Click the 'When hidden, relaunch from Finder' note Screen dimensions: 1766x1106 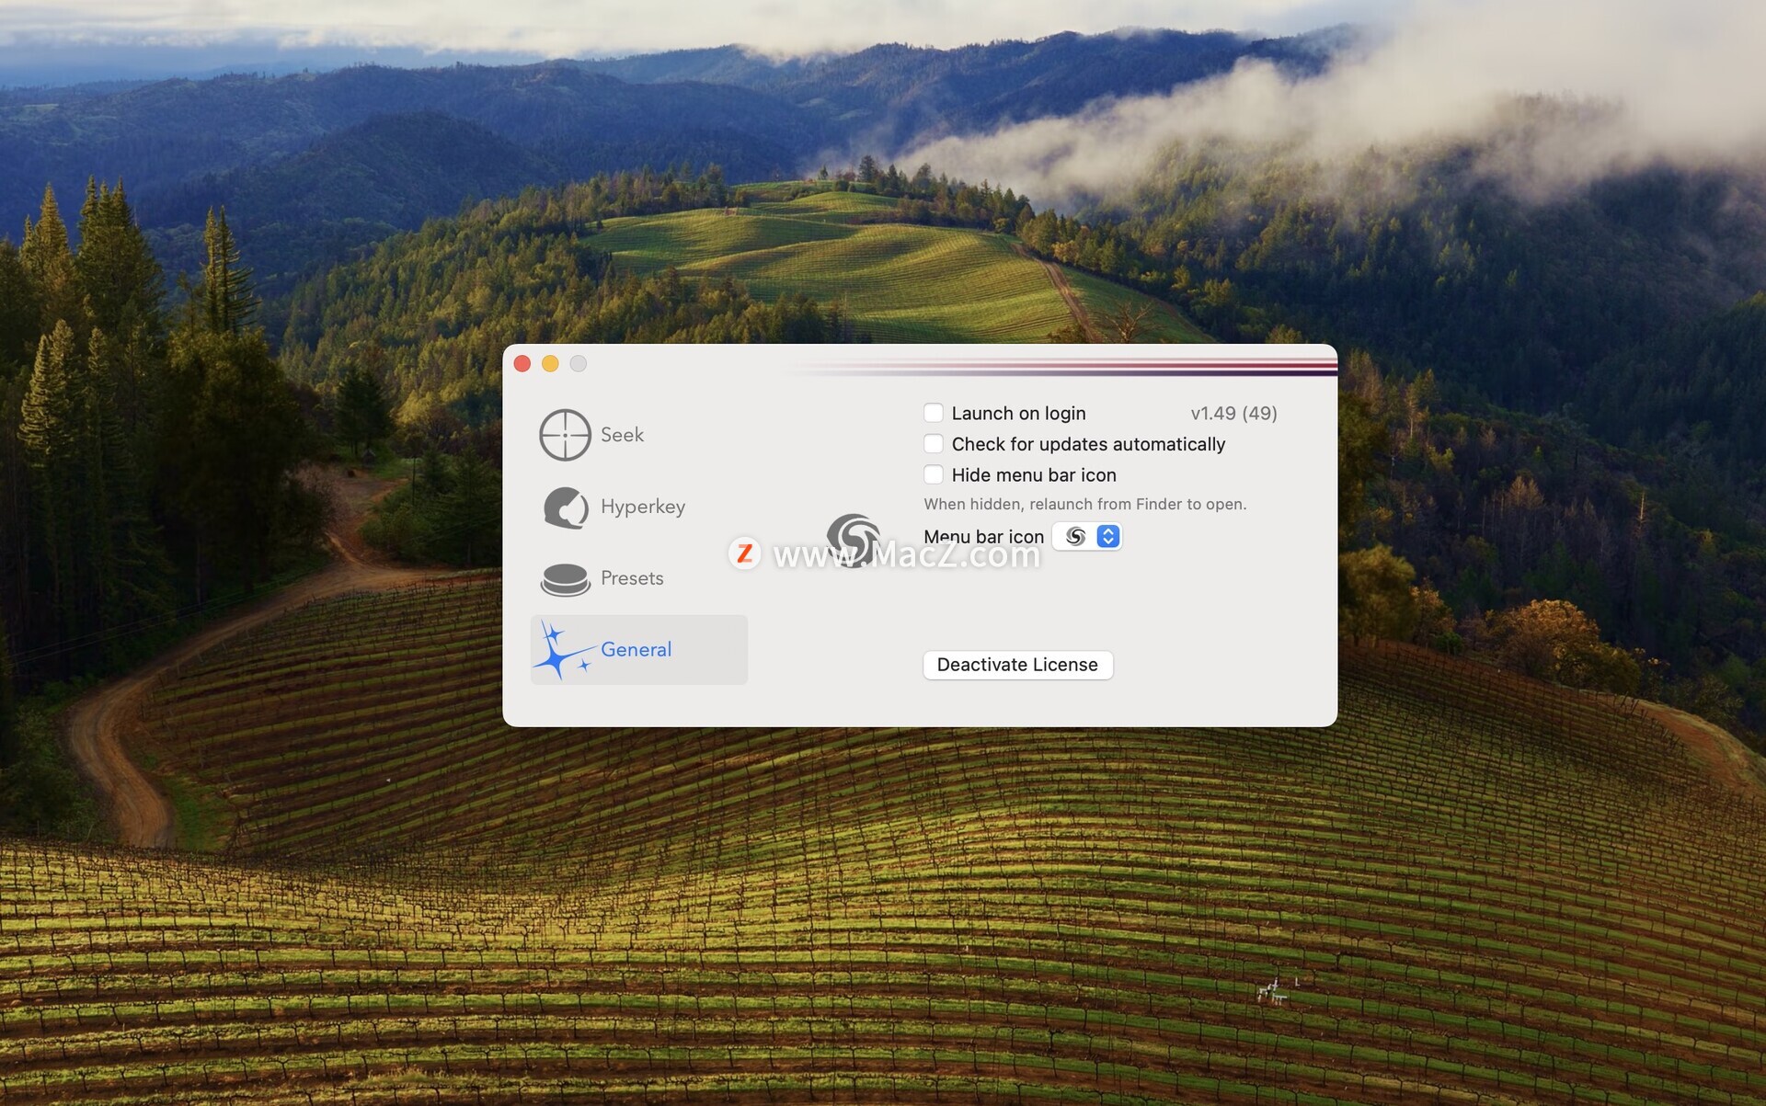click(1085, 504)
